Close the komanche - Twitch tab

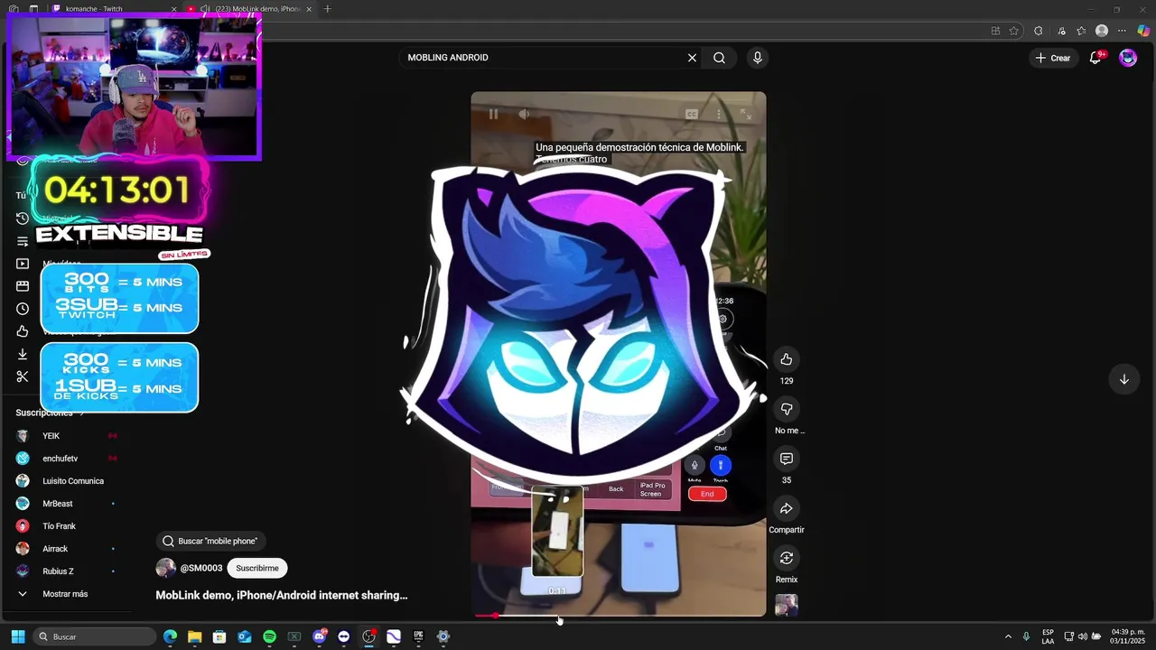click(174, 9)
